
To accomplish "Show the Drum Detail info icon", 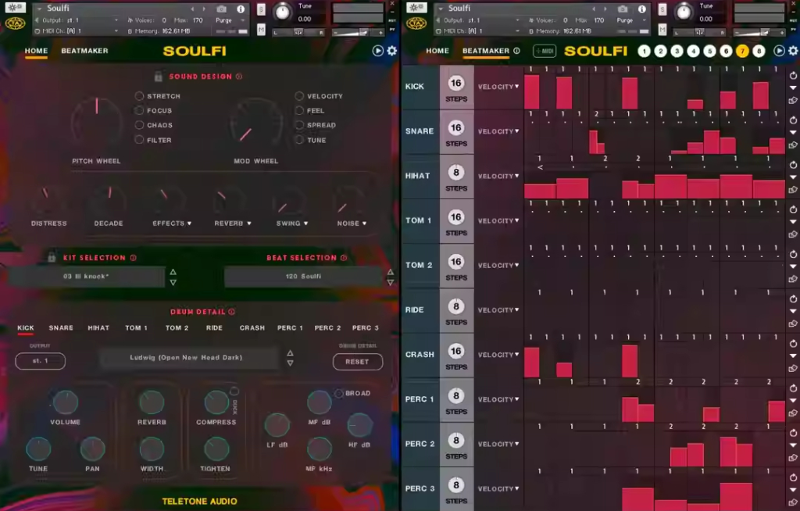I will [x=231, y=312].
